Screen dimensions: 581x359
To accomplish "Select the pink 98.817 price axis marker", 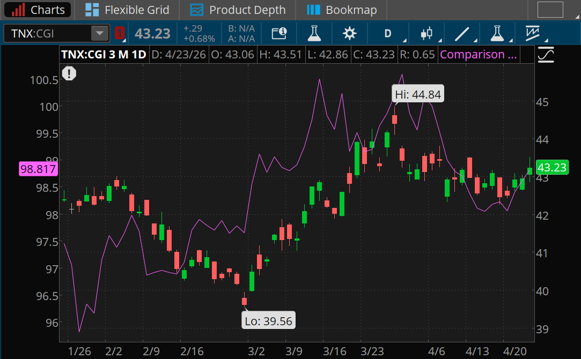I will (38, 169).
